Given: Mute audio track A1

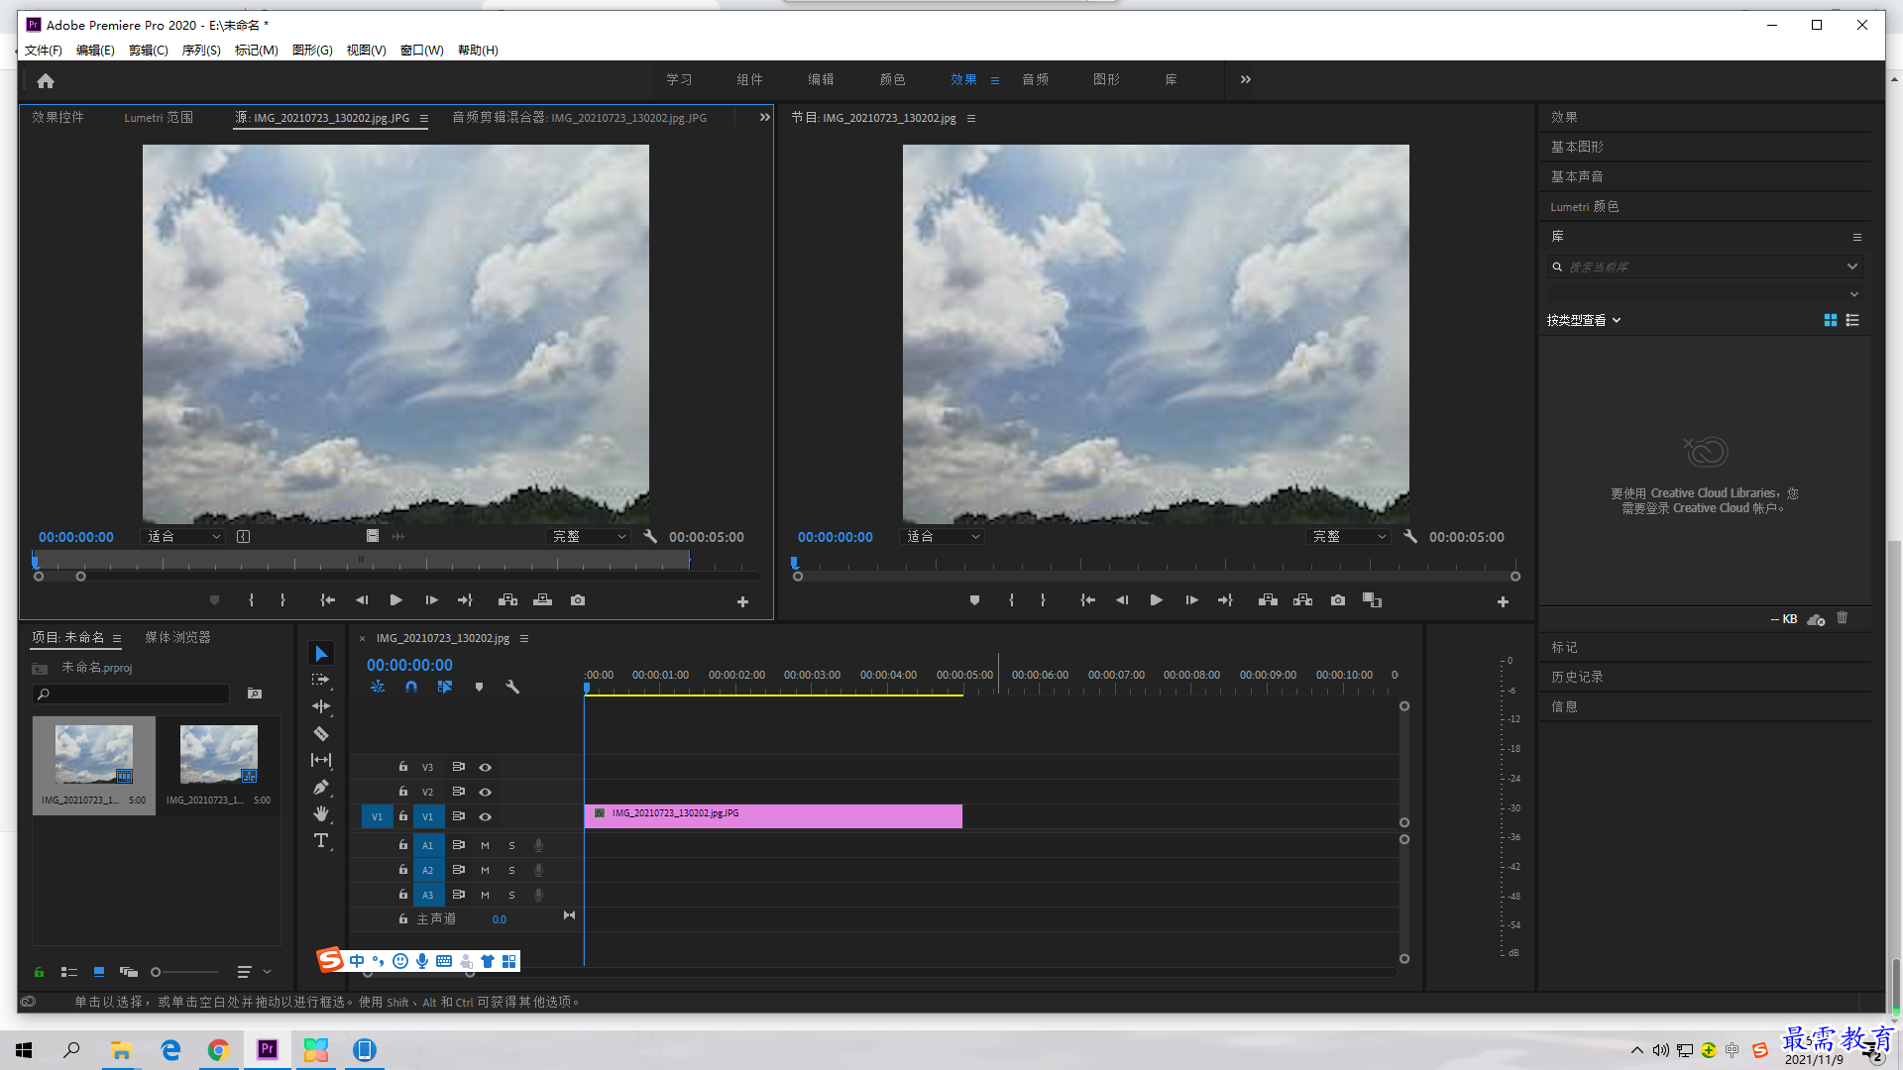Looking at the screenshot, I should point(485,845).
